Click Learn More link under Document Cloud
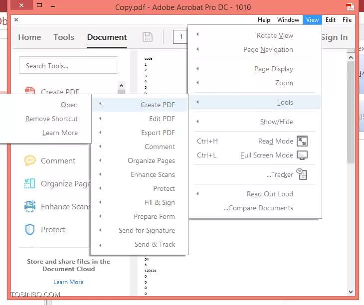The height and width of the screenshot is (305, 364). pyautogui.click(x=68, y=282)
